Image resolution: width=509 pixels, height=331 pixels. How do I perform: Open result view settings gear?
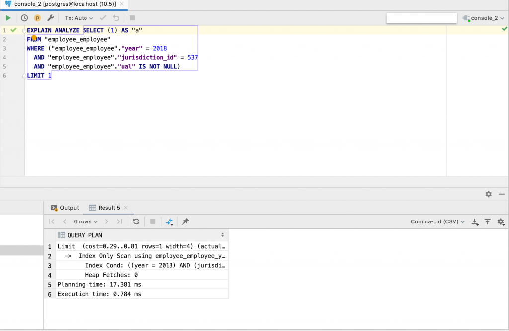click(501, 222)
